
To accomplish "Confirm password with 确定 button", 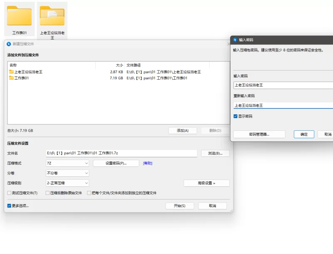I will [x=304, y=134].
